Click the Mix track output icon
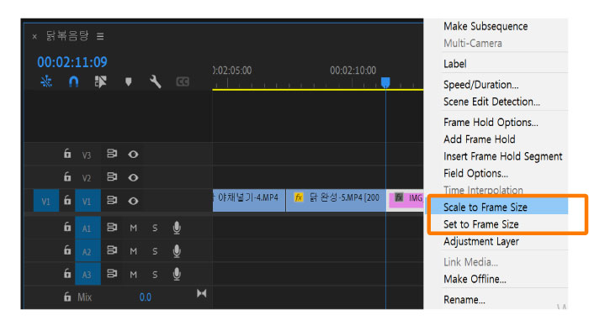 coord(201,293)
